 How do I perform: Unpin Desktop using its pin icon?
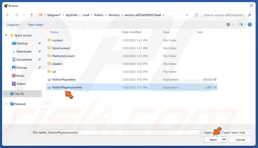click(x=40, y=43)
